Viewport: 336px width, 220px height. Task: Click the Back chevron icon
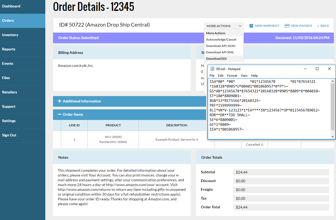[x=318, y=26]
